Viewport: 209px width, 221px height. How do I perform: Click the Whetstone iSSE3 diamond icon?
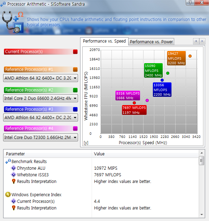[14, 175]
